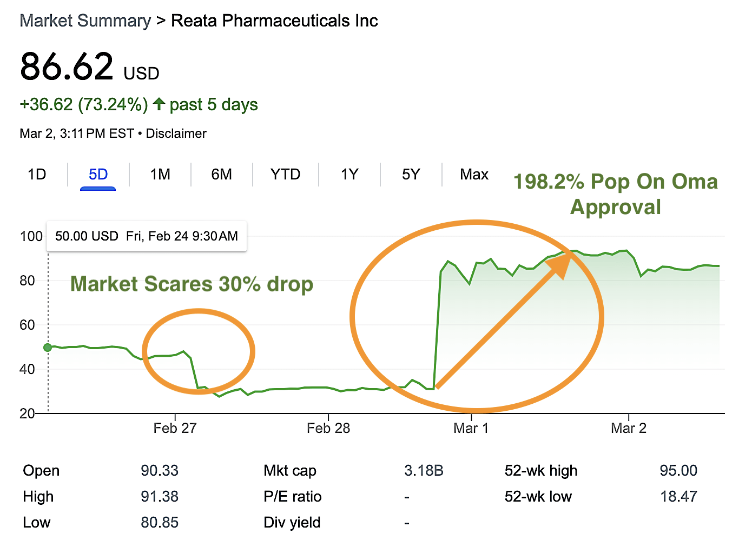Click the Disclaimer link
This screenshot has width=752, height=547.
[x=176, y=134]
